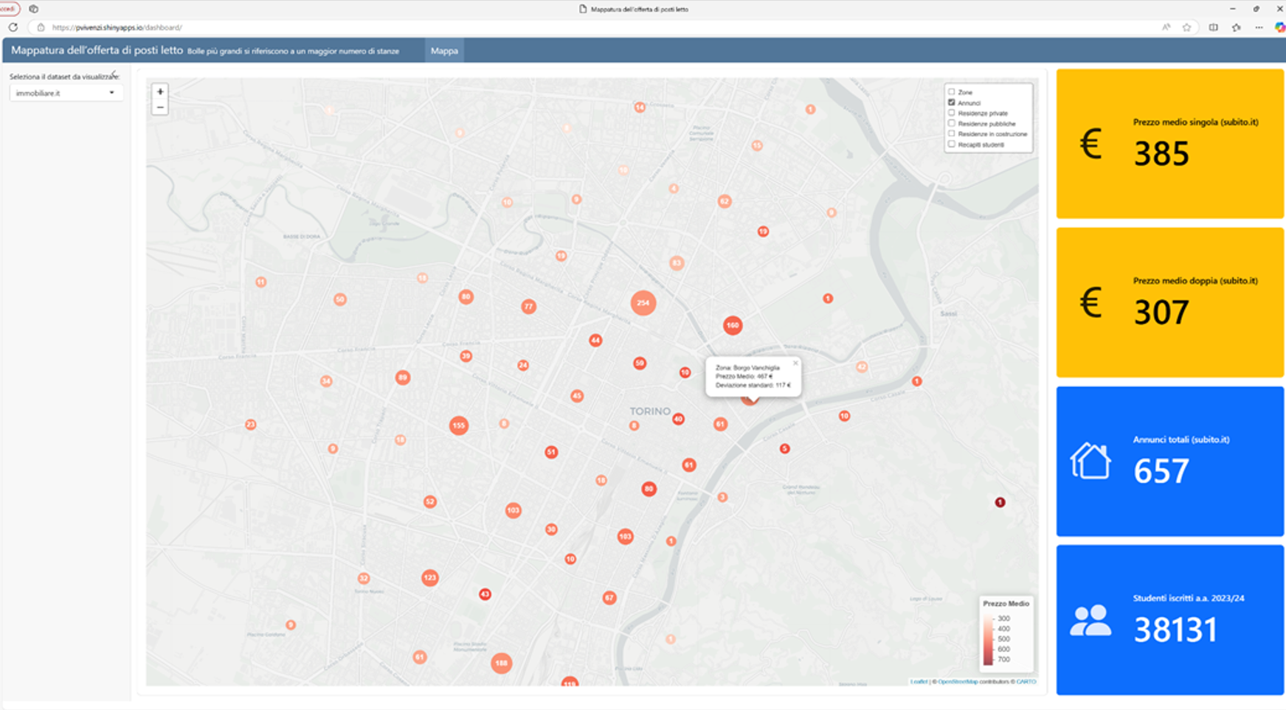
Task: Uncheck the Annunci layer checkbox
Action: pyautogui.click(x=952, y=102)
